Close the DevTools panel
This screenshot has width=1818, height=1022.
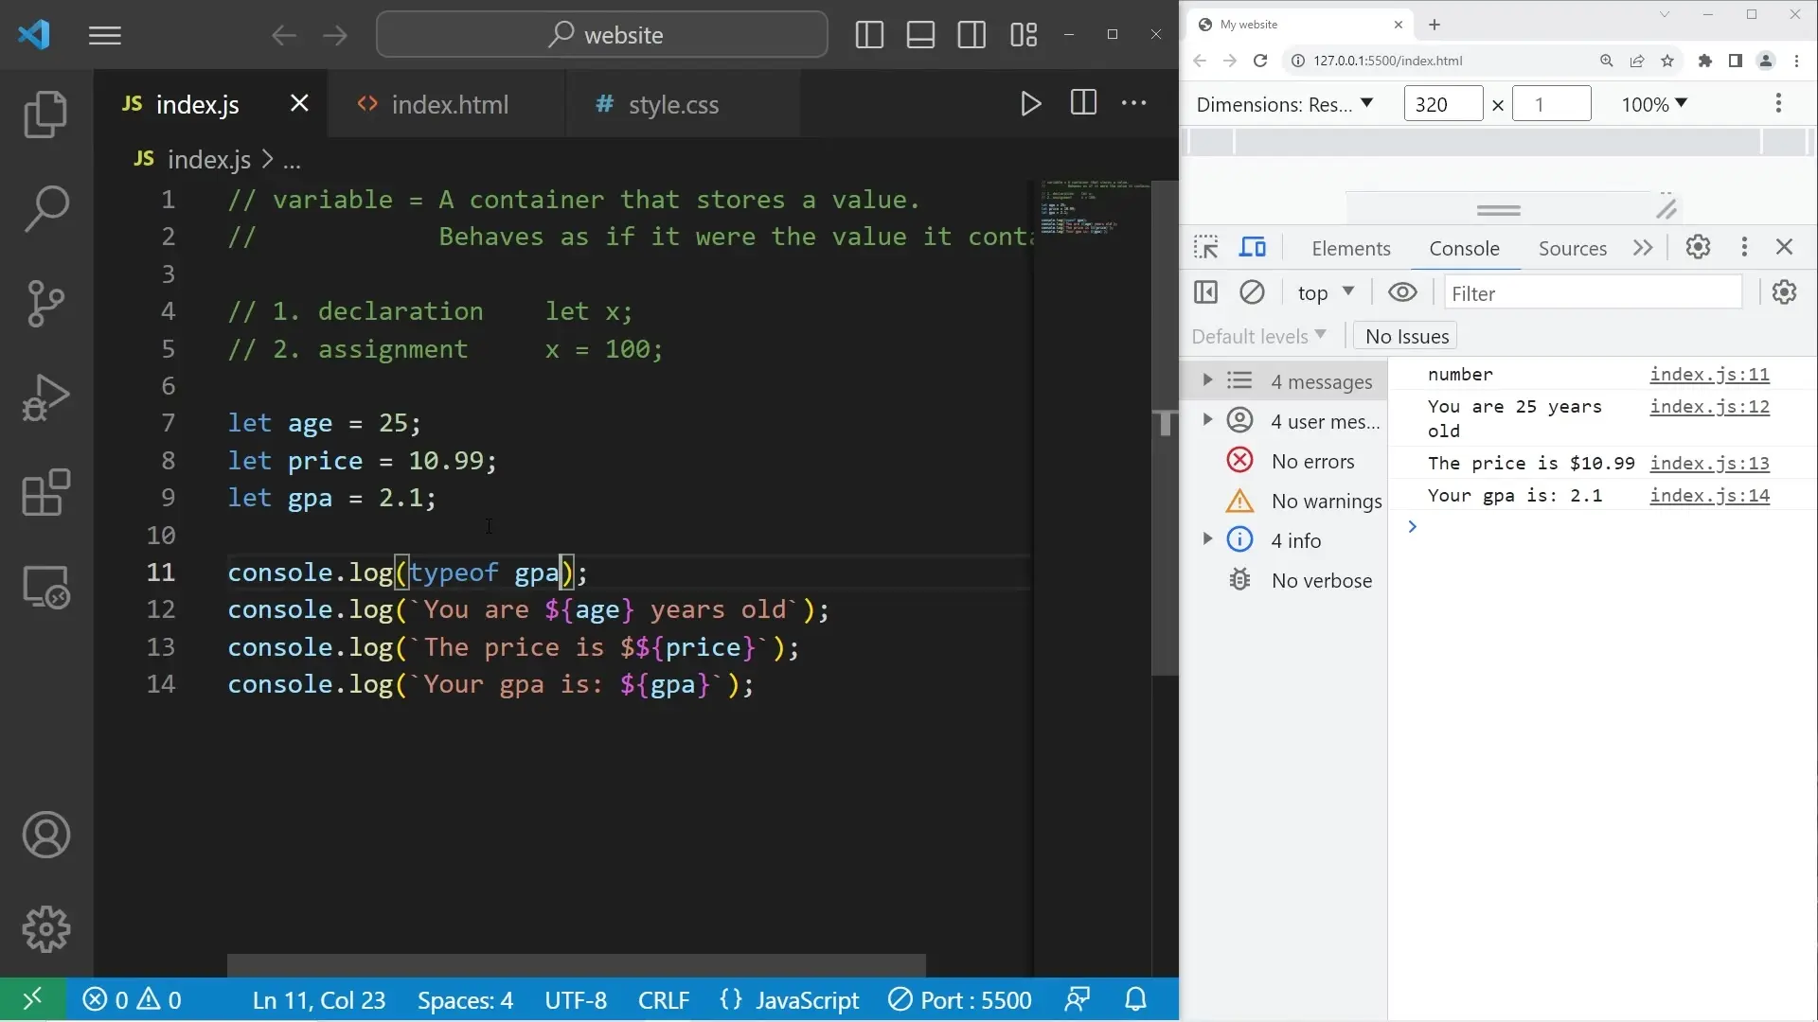pyautogui.click(x=1785, y=247)
